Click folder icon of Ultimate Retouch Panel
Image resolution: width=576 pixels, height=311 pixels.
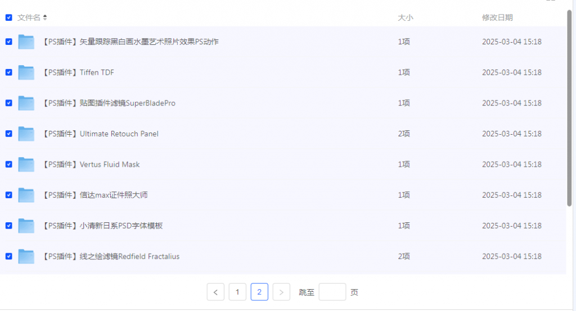tap(26, 134)
